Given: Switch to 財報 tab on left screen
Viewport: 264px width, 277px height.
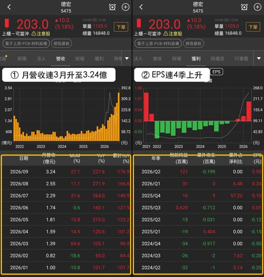Looking at the screenshot, I should 80,58.
